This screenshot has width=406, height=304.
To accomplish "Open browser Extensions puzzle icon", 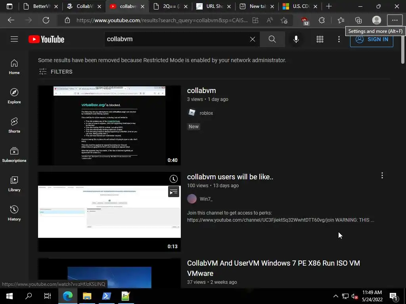I will [322, 20].
